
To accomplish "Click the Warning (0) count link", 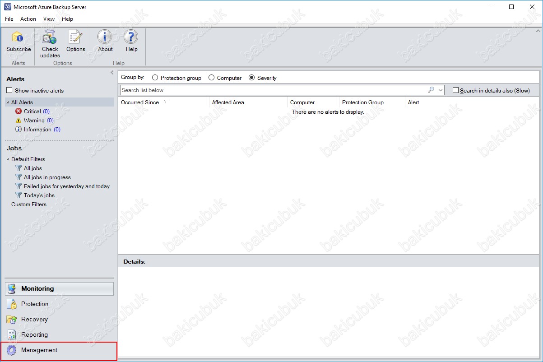I will point(50,121).
